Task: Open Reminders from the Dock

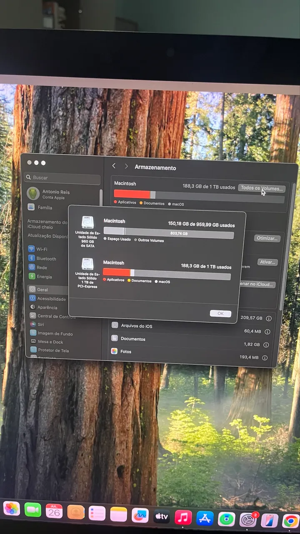Action: (x=97, y=513)
